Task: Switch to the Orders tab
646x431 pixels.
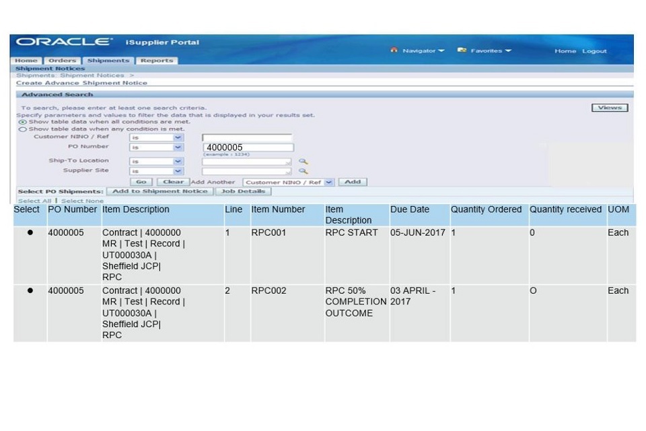Action: (x=62, y=61)
